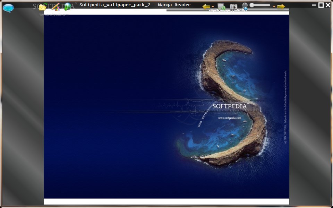333x208 pixels.
Task: Maximize the Manga Reader window
Action: click(x=321, y=5)
